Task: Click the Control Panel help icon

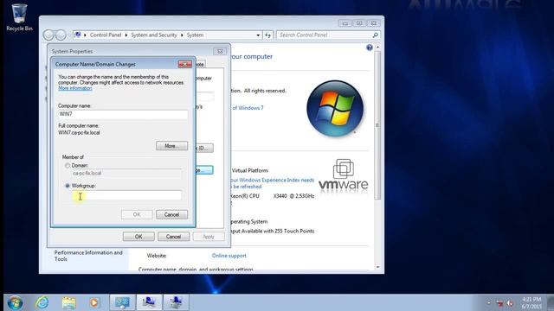Action: click(x=370, y=48)
